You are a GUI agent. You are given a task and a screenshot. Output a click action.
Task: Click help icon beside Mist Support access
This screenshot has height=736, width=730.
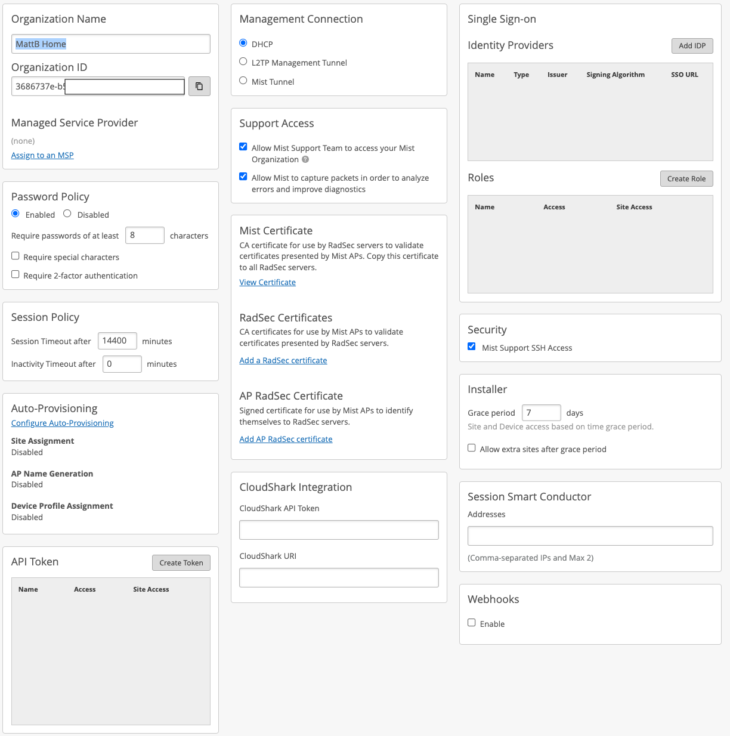pos(305,159)
